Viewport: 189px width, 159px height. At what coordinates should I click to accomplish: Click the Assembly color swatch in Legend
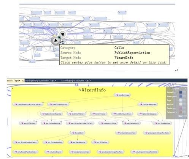[181, 92]
